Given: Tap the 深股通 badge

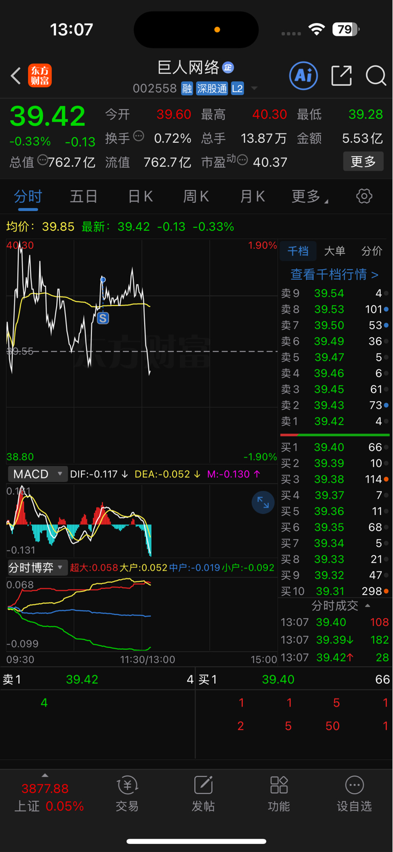Looking at the screenshot, I should point(212,89).
